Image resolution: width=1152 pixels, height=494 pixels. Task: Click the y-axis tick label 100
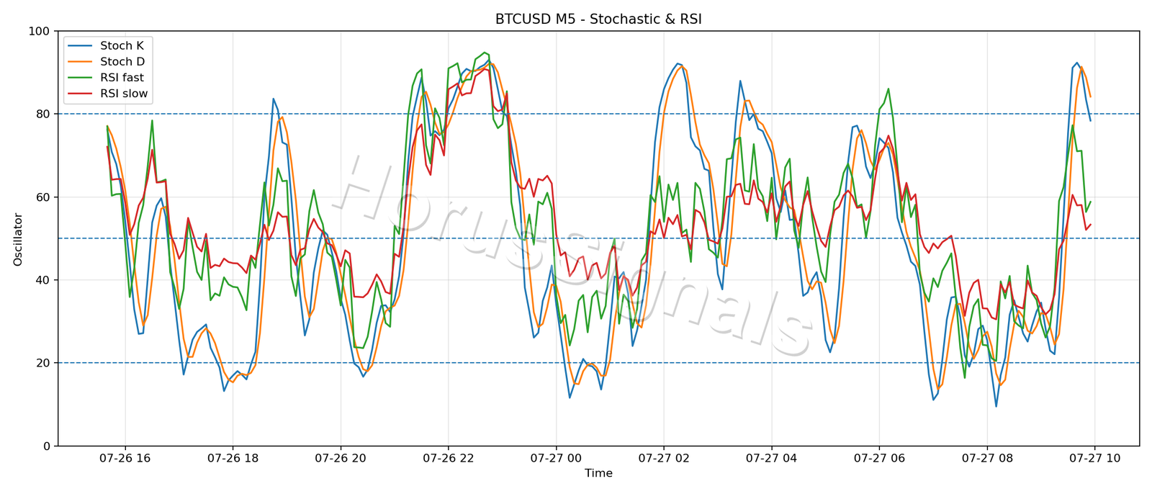point(39,31)
